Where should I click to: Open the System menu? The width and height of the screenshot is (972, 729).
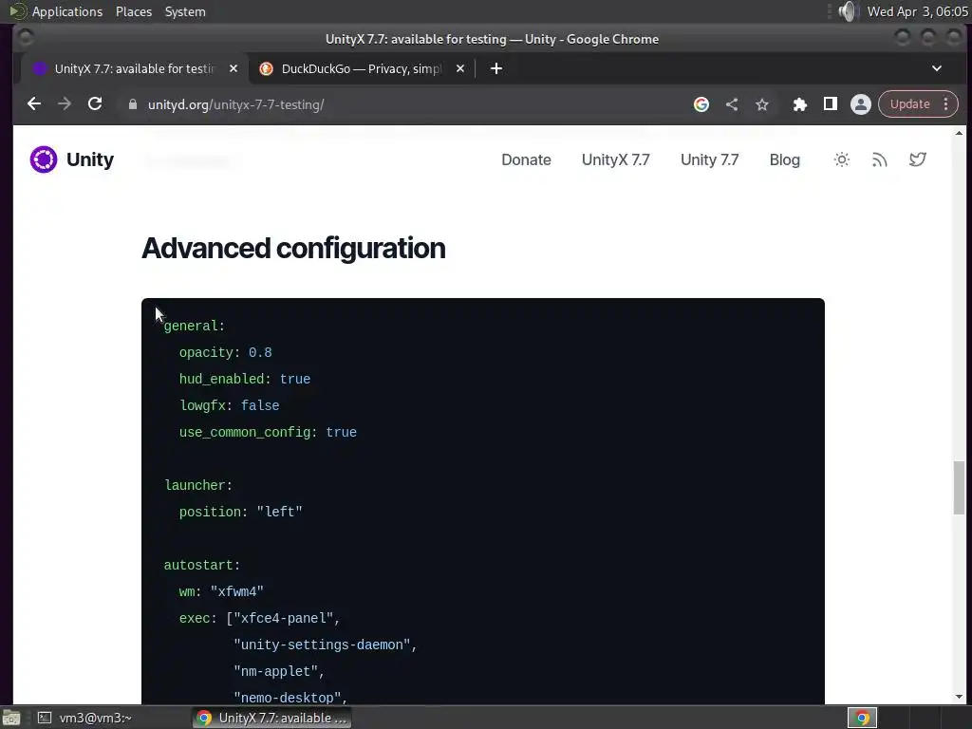click(185, 11)
